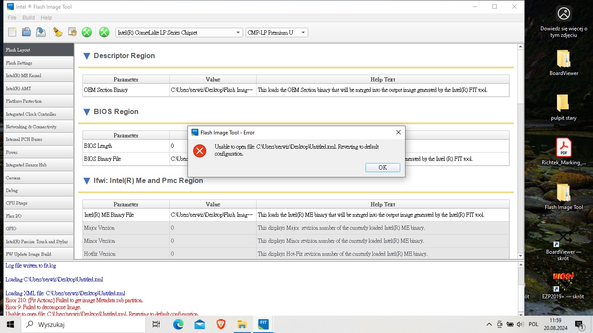Click OK in the error dialog
The height and width of the screenshot is (333, 593).
(382, 167)
